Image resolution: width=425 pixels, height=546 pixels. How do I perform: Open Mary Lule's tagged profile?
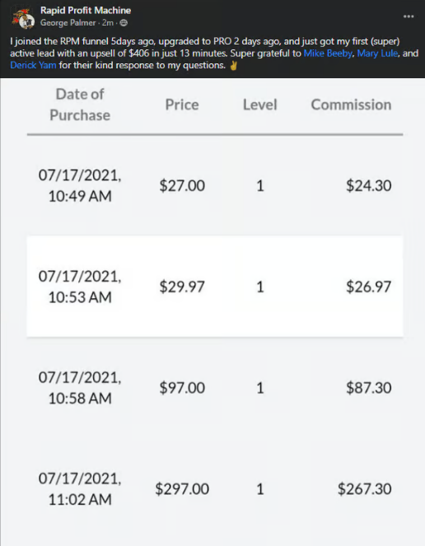pyautogui.click(x=377, y=54)
